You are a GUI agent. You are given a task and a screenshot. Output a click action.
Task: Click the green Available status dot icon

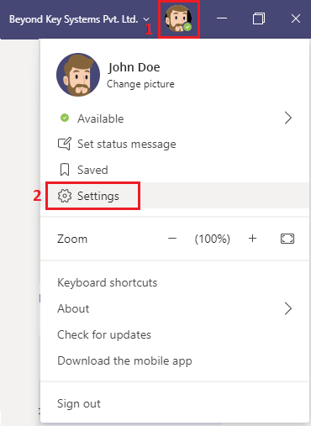(65, 118)
